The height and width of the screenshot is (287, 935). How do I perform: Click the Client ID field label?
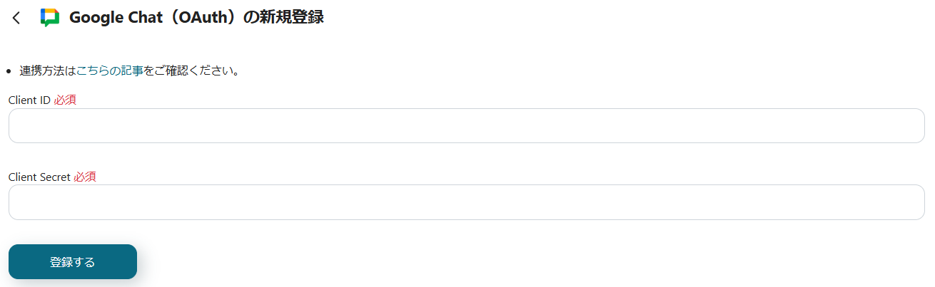[x=29, y=100]
